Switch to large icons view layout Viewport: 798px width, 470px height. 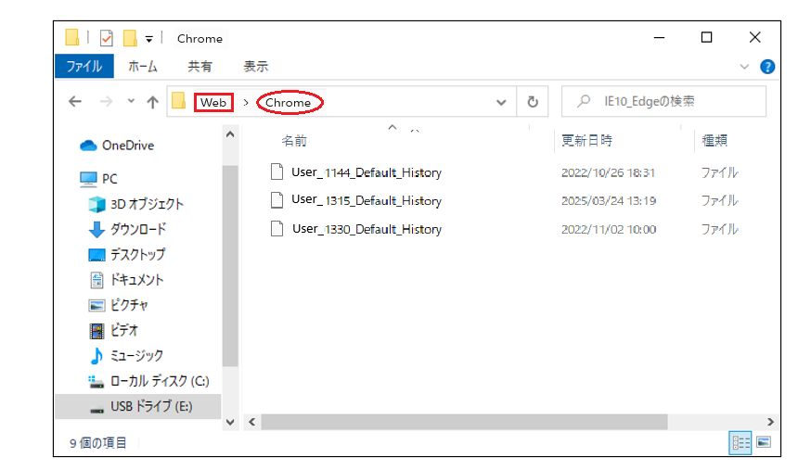coord(764,442)
